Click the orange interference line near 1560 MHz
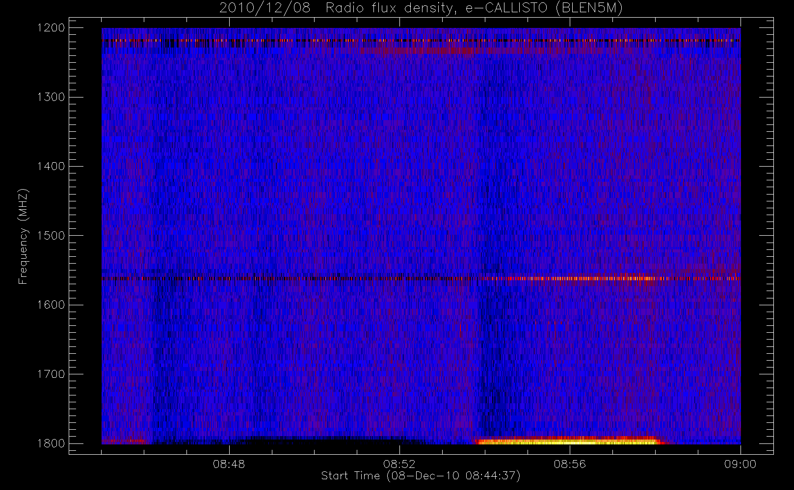The height and width of the screenshot is (490, 794). [x=421, y=278]
